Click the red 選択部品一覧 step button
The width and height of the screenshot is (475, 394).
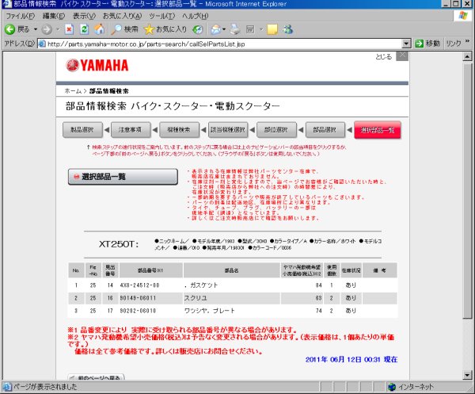click(x=378, y=130)
